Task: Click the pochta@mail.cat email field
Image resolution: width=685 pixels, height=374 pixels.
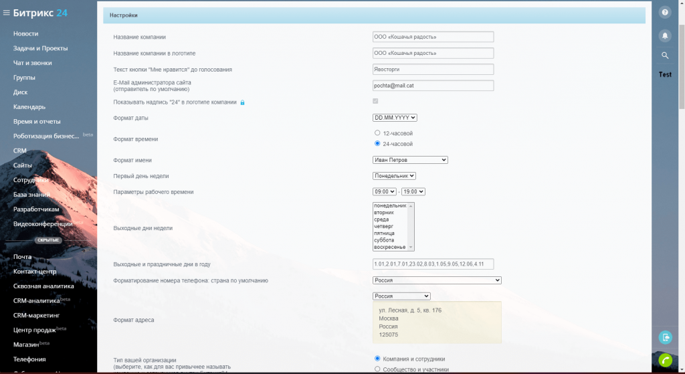Action: [x=433, y=86]
